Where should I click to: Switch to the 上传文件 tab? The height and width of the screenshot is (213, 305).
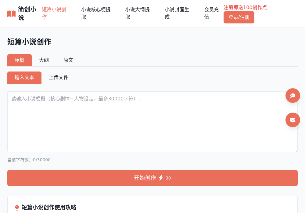tap(59, 78)
